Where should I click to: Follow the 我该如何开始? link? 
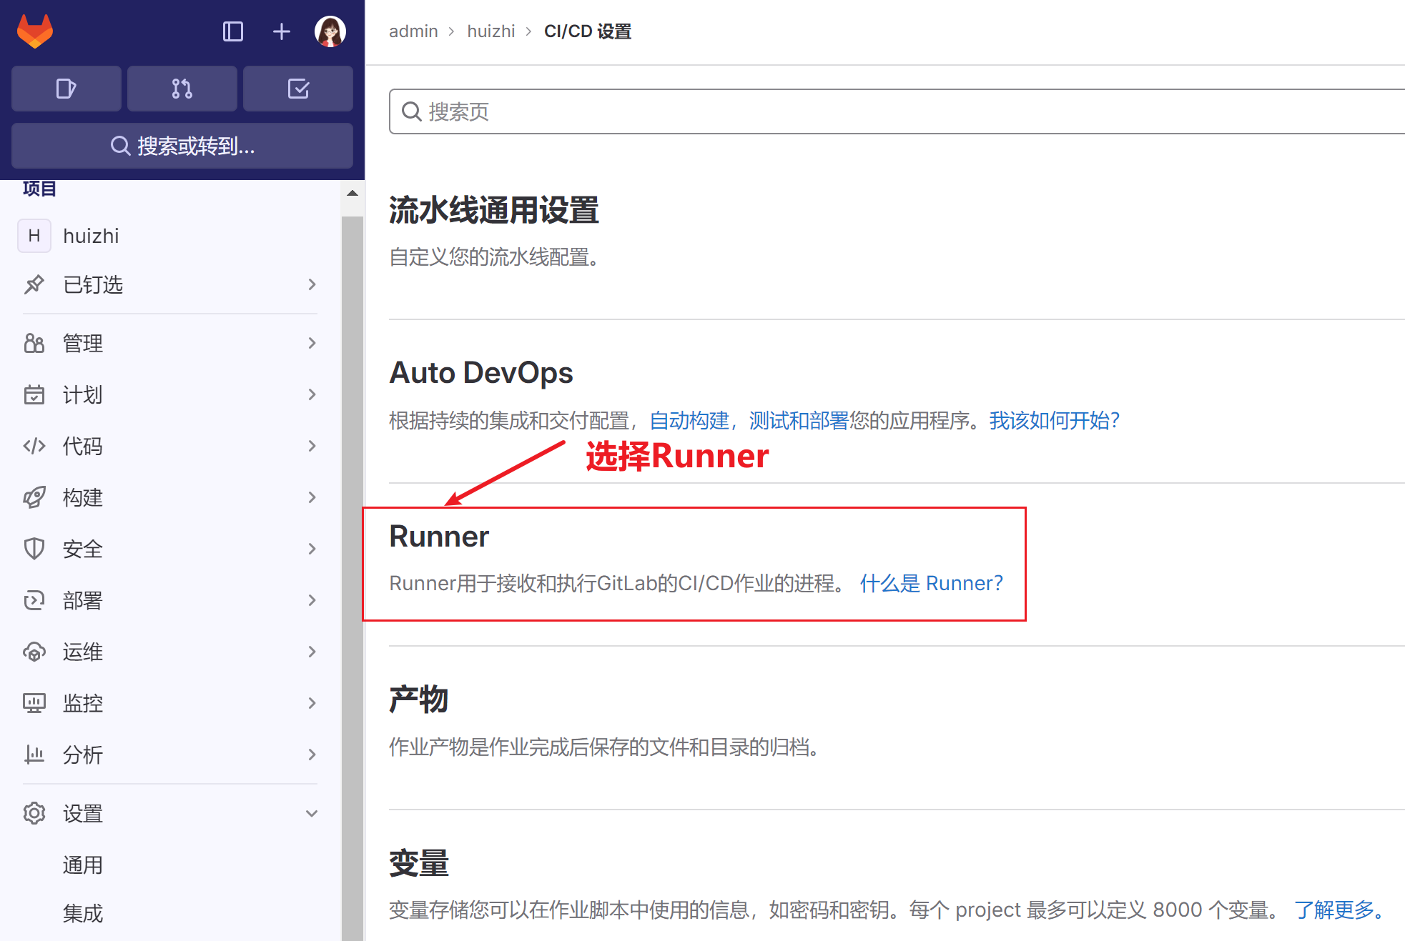1054,420
